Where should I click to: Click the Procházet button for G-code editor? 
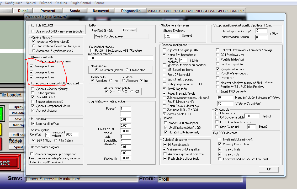(130, 30)
